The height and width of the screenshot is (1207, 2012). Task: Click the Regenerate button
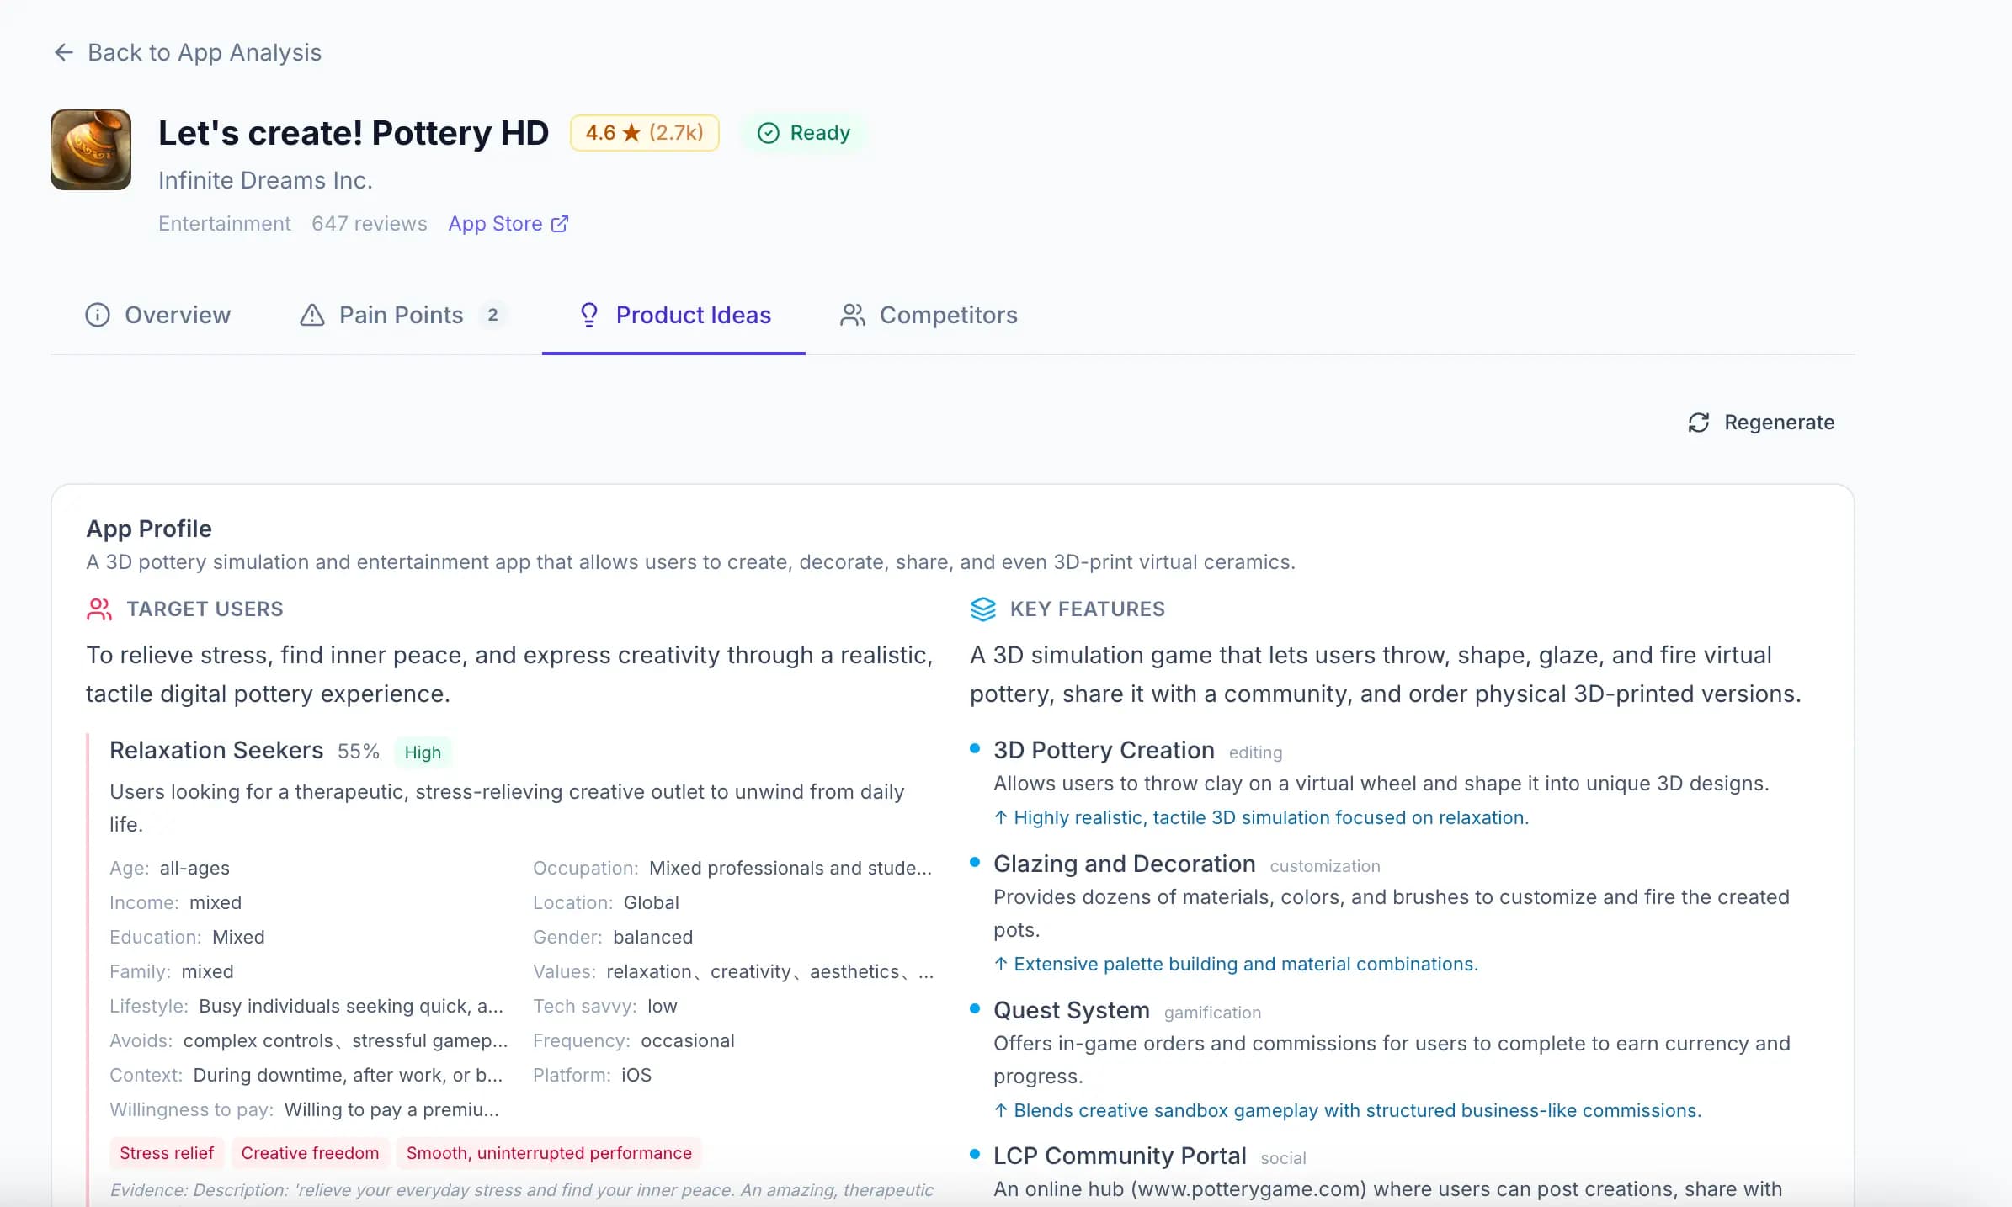coord(1761,423)
